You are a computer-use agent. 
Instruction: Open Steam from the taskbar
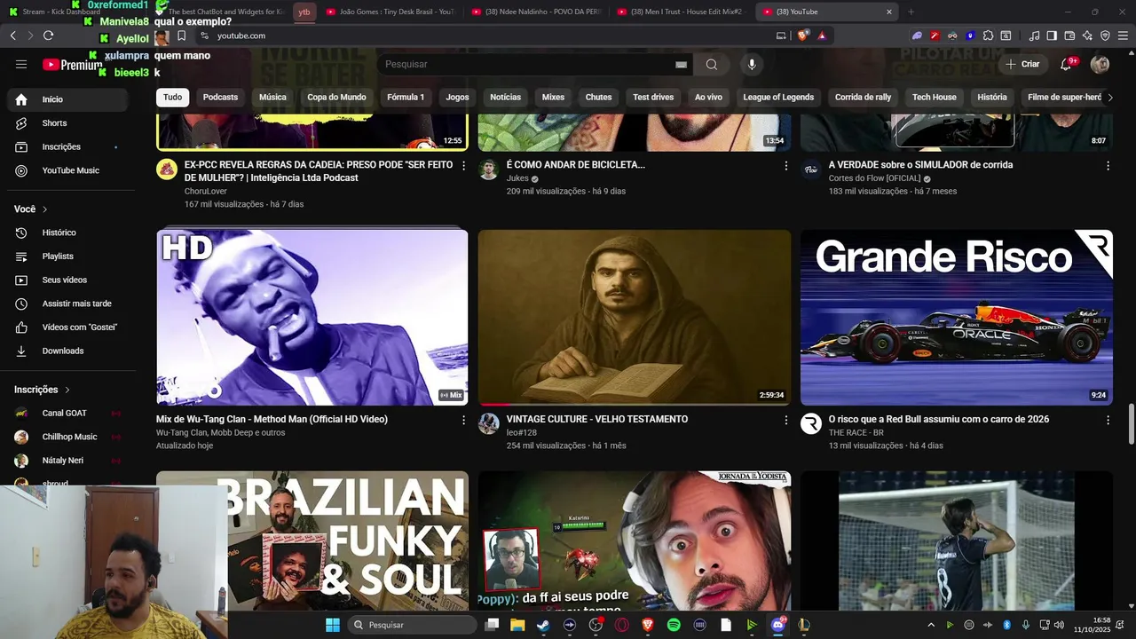click(543, 625)
